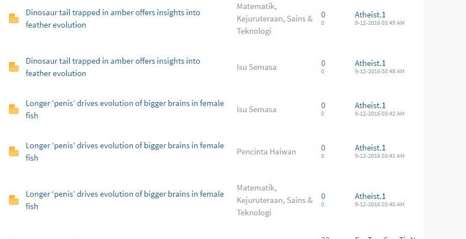Click folder icon of thread posted 03:48 AM
This screenshot has width=466, height=239.
click(14, 68)
